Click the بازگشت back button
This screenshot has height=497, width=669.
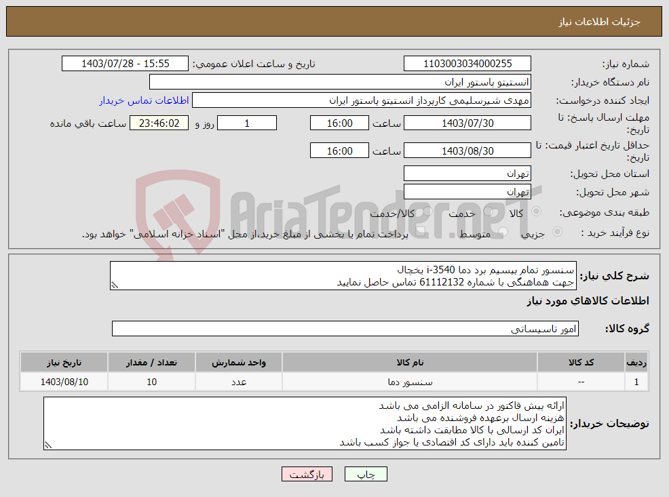point(307,474)
